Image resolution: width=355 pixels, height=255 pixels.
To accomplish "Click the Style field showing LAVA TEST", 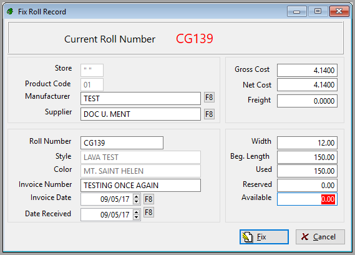I will 140,157.
